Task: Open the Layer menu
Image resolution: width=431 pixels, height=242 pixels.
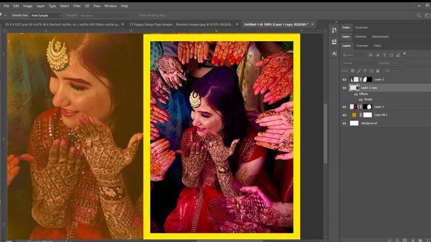Action: (40, 6)
